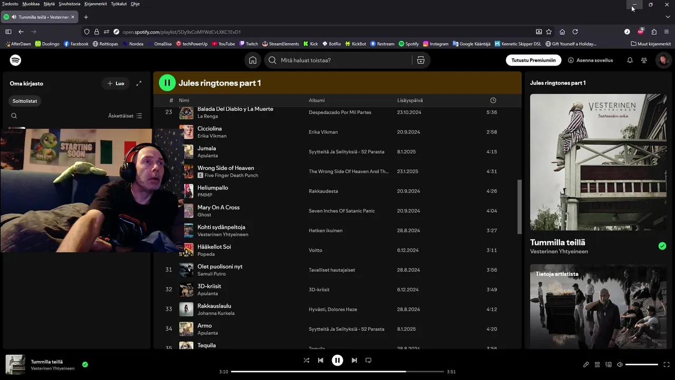This screenshot has height=380, width=675.
Task: Open extensions puzzle icon
Action: point(654,32)
